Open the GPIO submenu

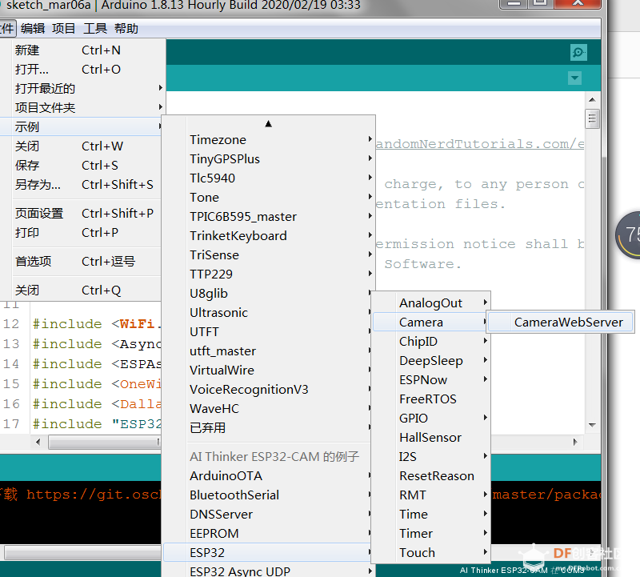pos(431,419)
